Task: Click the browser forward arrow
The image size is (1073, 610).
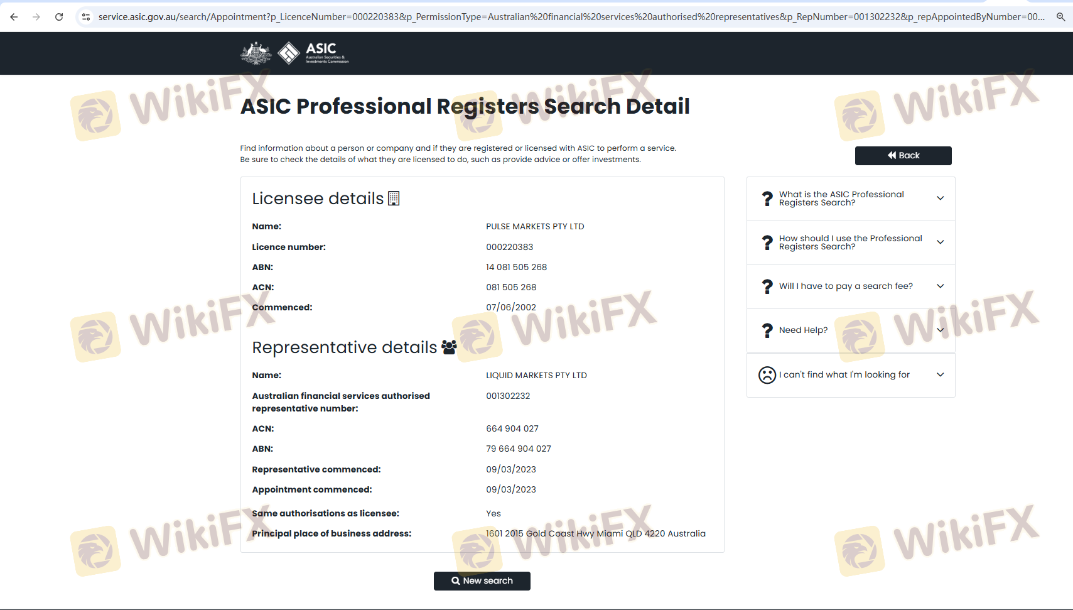Action: tap(36, 17)
